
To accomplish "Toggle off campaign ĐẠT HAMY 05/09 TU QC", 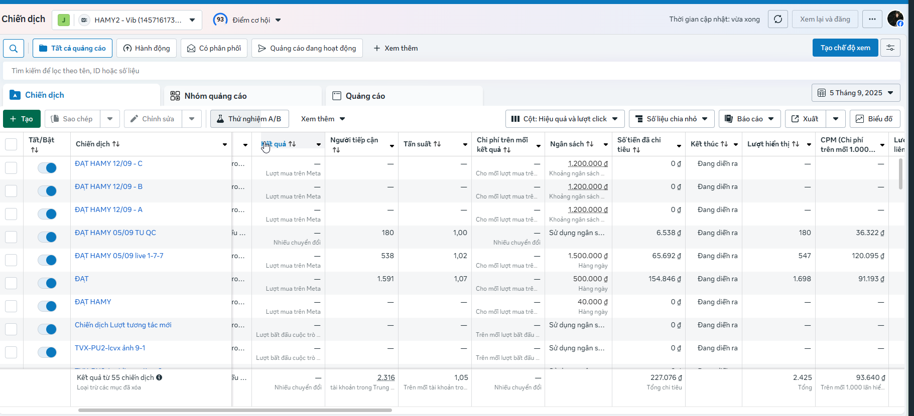I will click(x=47, y=237).
